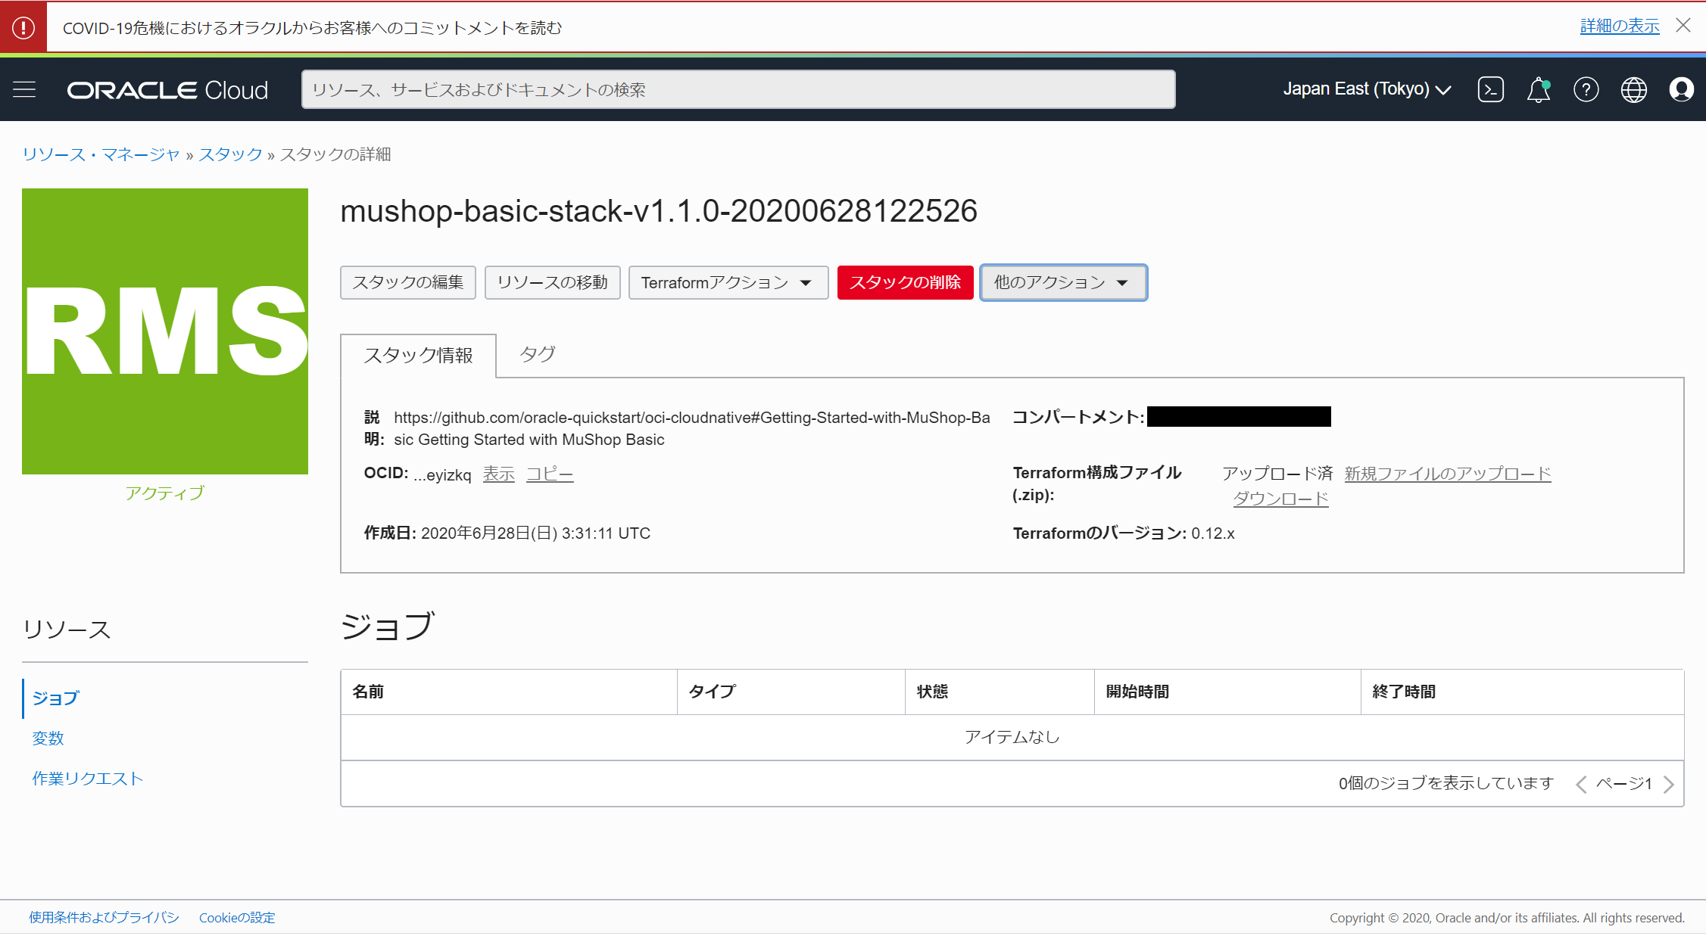Close the COVID-19 announcement banner

(1683, 26)
